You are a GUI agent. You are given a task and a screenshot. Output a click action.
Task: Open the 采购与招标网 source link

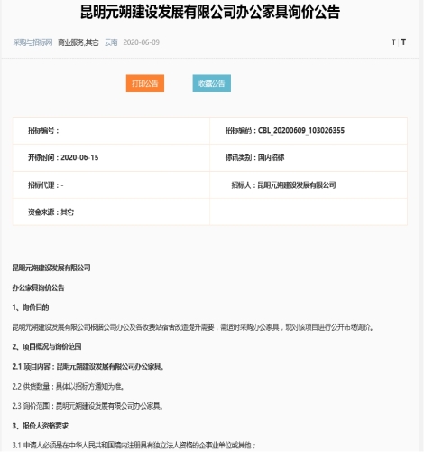[32, 42]
